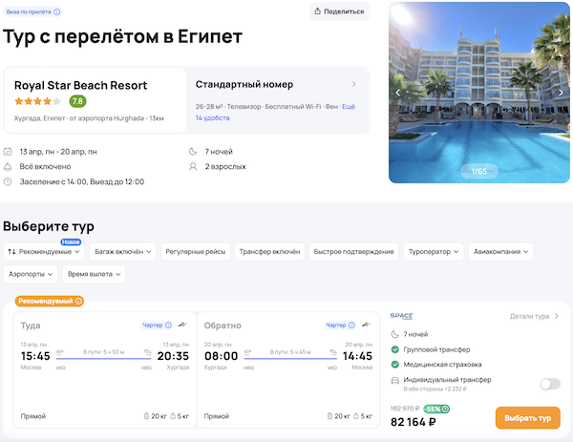Viewport: 573px width, 442px height.
Task: Show previous hotel photo with left arrow
Action: coord(398,93)
